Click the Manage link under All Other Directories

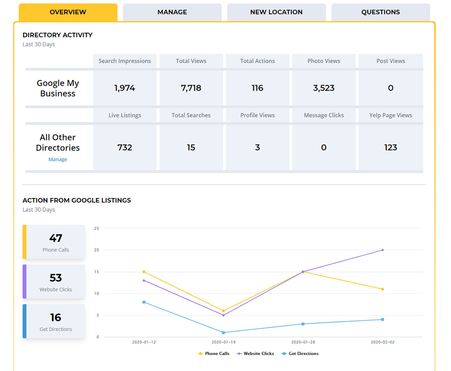point(58,159)
